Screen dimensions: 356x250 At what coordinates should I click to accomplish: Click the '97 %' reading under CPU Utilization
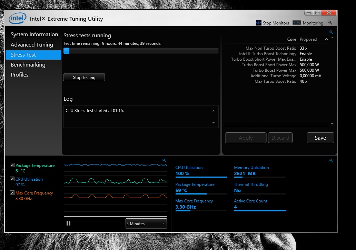click(x=20, y=185)
